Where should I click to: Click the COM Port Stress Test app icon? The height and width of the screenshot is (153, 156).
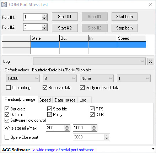(4, 5)
